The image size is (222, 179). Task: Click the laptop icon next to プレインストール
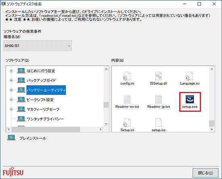[11, 138]
